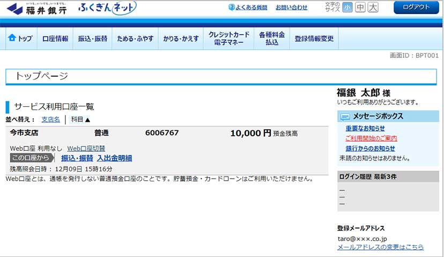The width and height of the screenshot is (444, 257).
Task: Open the 各種料金払込 menu
Action: 272,39
